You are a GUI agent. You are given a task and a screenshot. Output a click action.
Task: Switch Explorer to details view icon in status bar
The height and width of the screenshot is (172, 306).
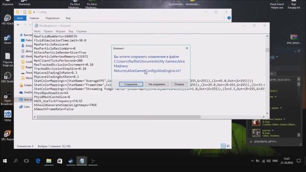[223, 146]
